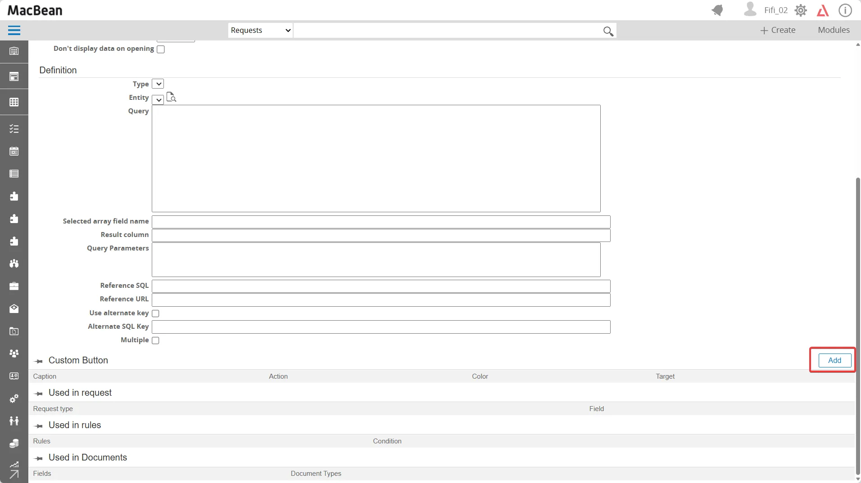Click the search magnifier icon
The height and width of the screenshot is (483, 861).
point(608,31)
